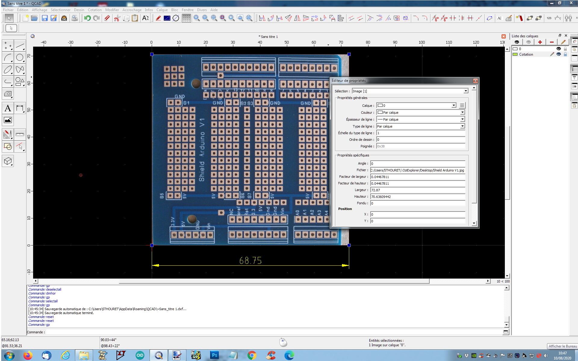The image size is (578, 361).
Task: Open the Épaisseur de ligne dropdown
Action: 421,119
